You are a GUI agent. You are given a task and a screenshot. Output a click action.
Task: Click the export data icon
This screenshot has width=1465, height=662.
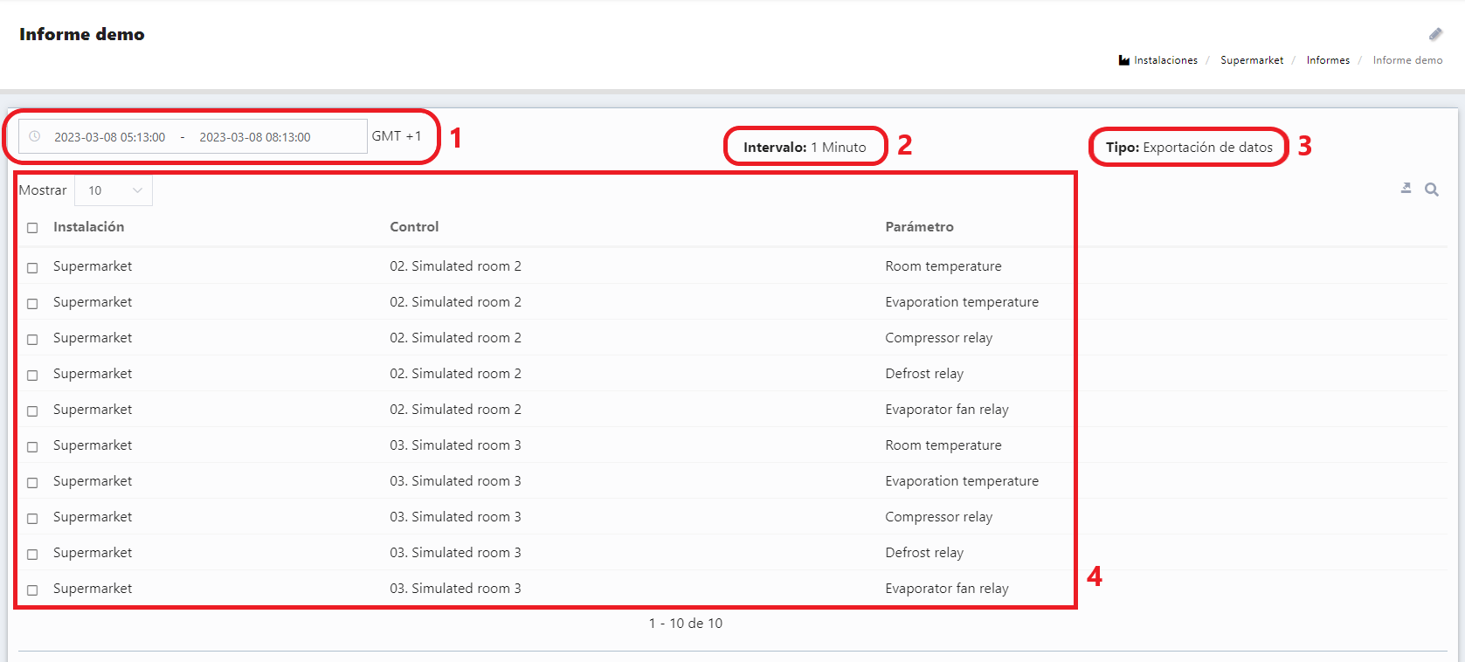[1406, 189]
